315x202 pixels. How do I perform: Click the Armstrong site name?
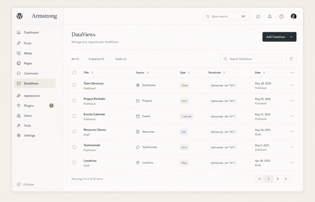pos(44,16)
